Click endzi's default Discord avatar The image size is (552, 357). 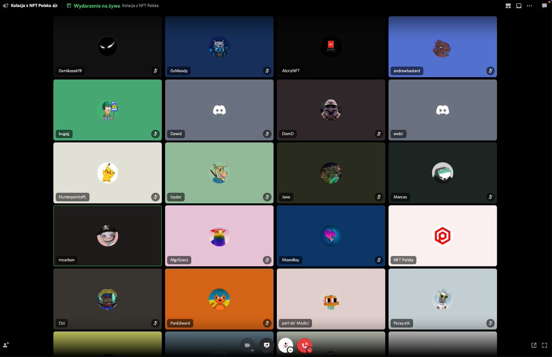tap(443, 110)
